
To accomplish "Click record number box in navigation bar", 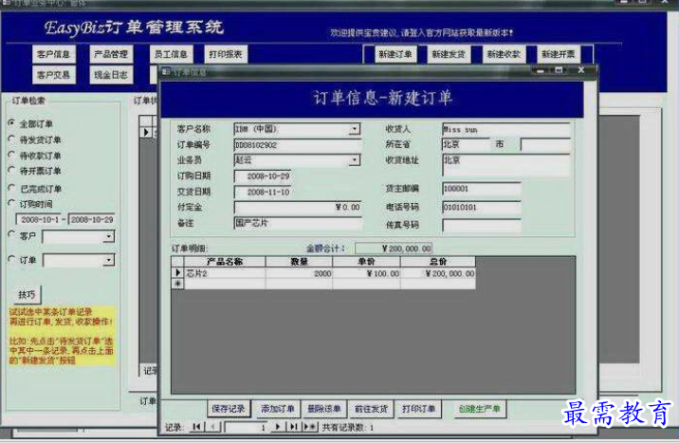I will tap(246, 428).
